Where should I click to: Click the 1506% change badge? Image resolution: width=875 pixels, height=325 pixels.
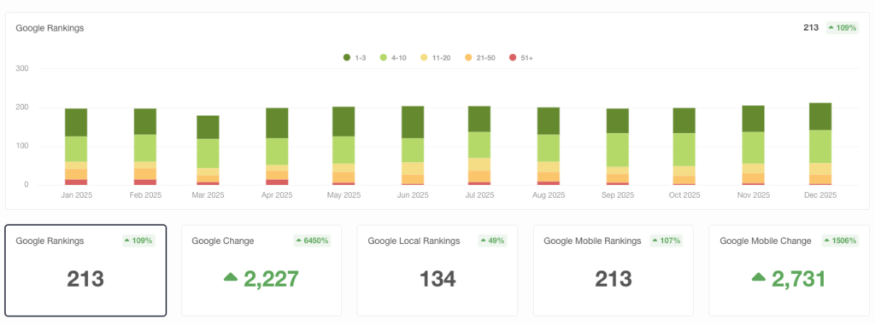point(841,241)
